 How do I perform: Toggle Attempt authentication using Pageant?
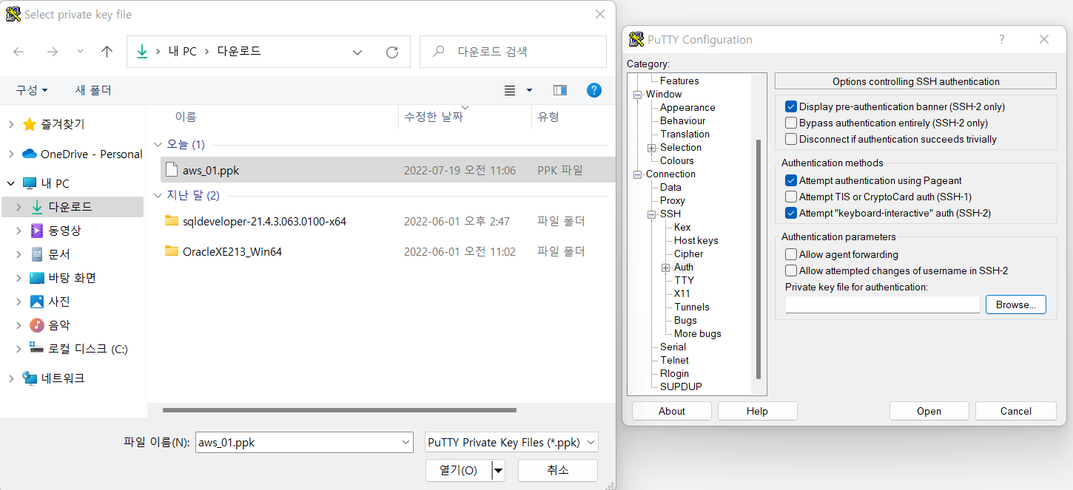pyautogui.click(x=791, y=180)
